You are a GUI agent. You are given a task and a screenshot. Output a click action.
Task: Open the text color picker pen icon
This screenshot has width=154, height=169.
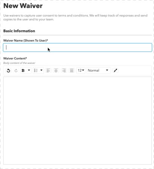pyautogui.click(x=115, y=71)
